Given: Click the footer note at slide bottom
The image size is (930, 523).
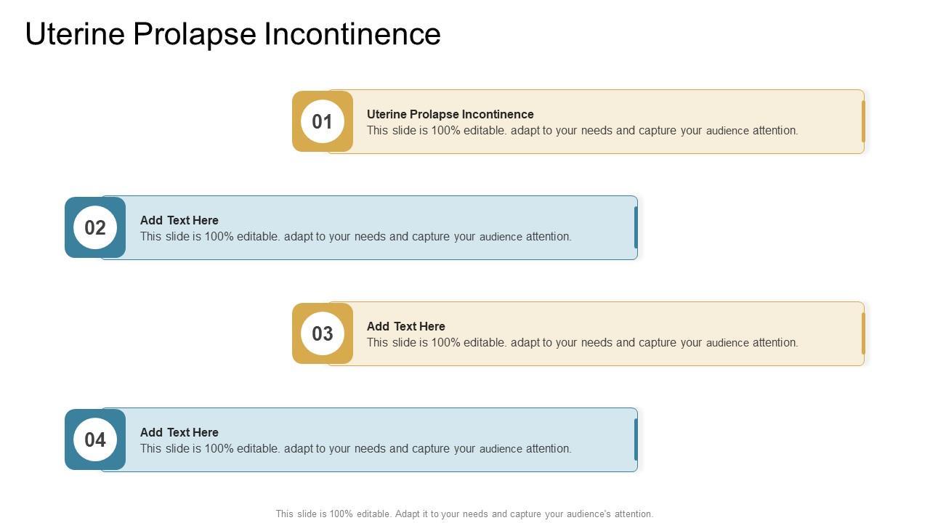Looking at the screenshot, I should [464, 514].
